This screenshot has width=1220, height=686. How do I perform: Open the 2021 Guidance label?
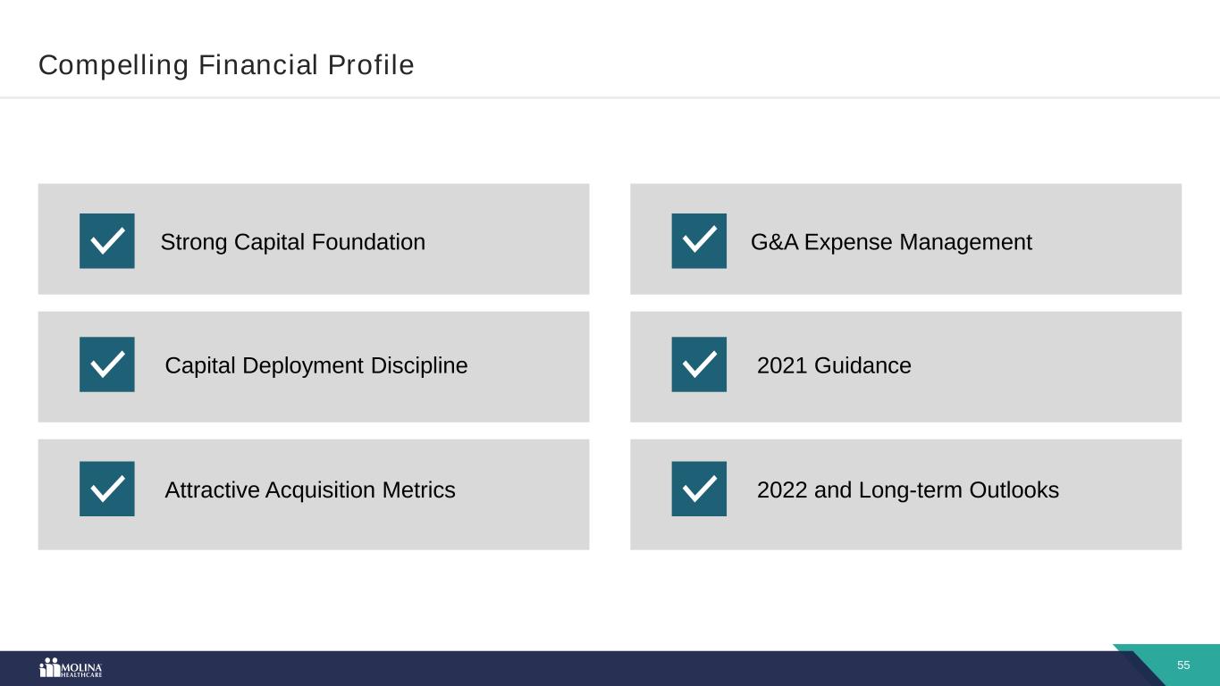tap(834, 365)
